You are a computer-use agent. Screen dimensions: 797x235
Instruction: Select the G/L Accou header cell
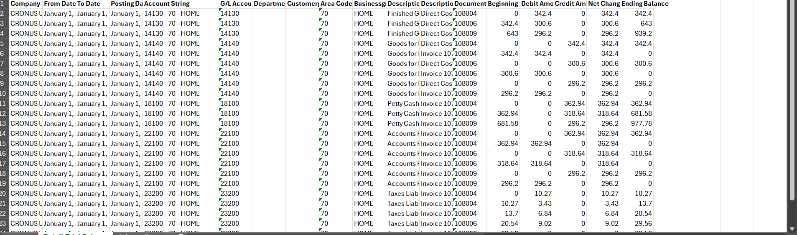click(x=236, y=4)
